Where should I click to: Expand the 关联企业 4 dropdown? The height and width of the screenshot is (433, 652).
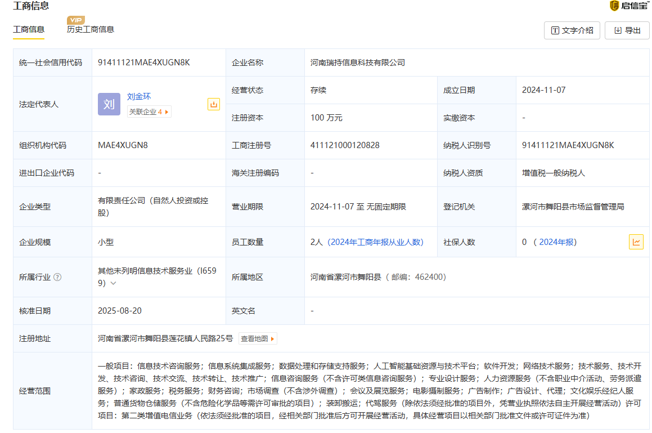149,111
